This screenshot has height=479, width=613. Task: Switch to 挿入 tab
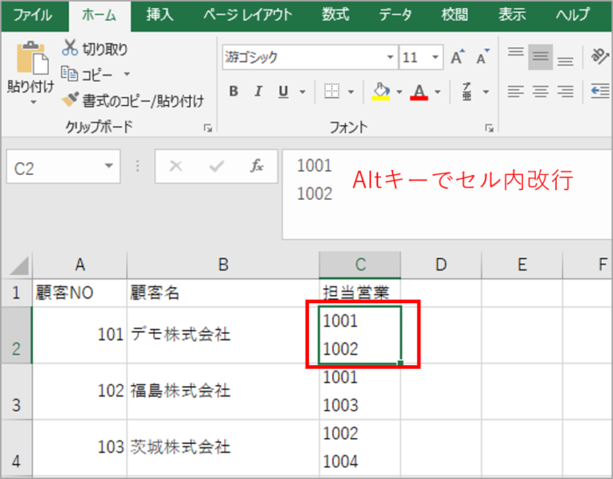[160, 15]
